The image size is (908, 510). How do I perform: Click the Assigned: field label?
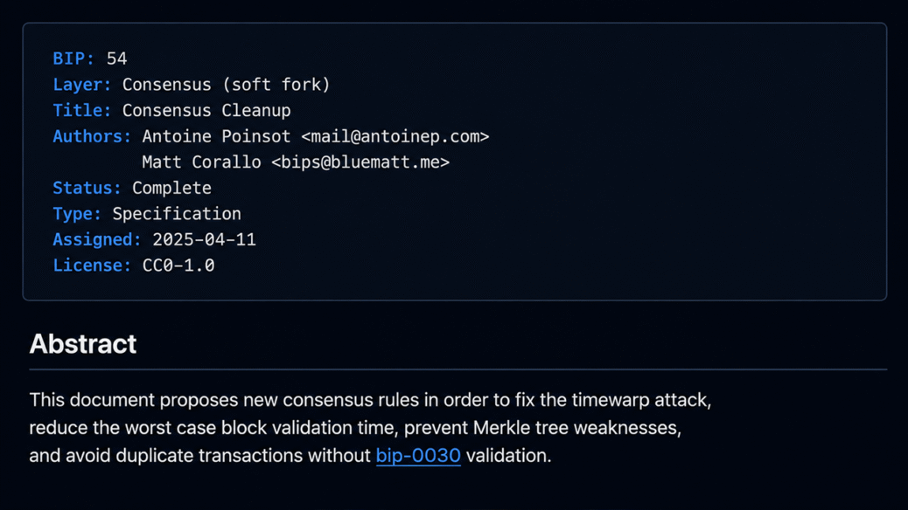pyautogui.click(x=97, y=239)
